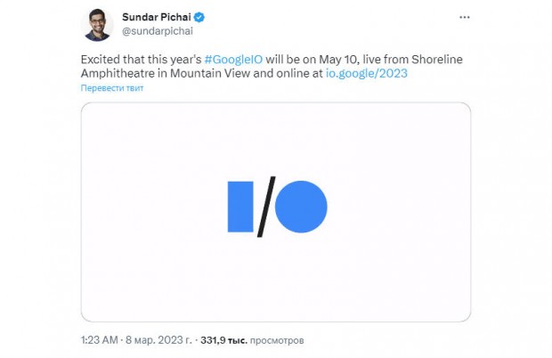Follow the io.google/2023 link

coord(367,73)
